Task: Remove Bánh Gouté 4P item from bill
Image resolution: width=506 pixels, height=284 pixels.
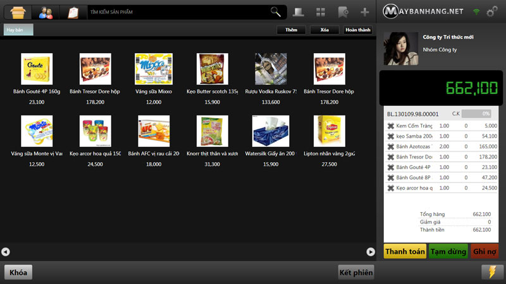Action: coord(390,167)
